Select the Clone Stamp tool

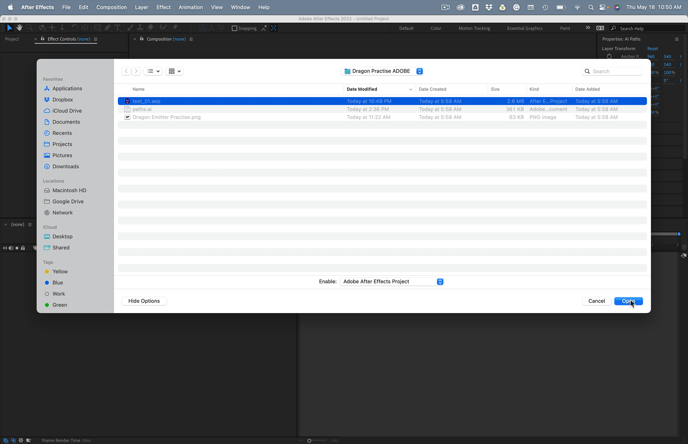140,28
